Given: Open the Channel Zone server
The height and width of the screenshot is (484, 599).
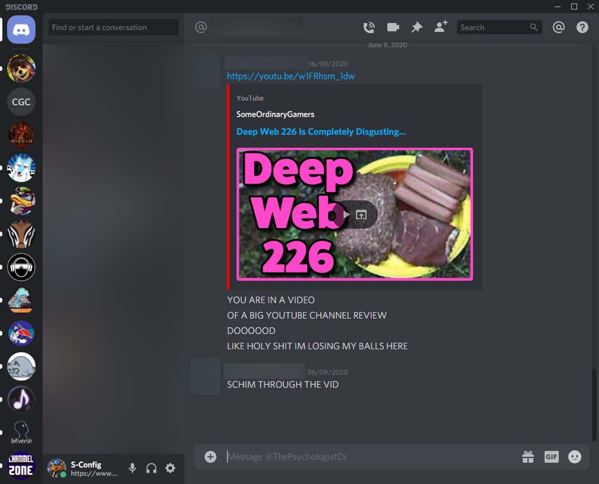Looking at the screenshot, I should [x=21, y=466].
